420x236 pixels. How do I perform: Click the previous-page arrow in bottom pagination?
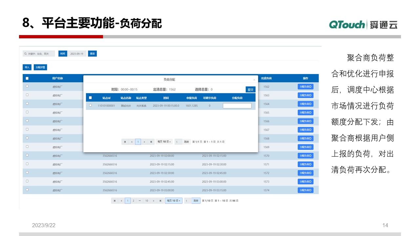(x=121, y=200)
